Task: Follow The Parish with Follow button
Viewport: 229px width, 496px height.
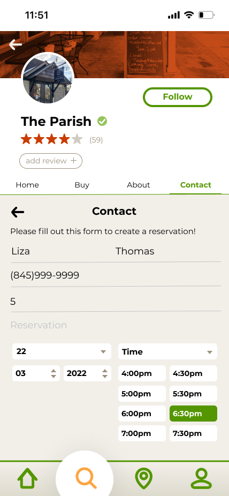Action: (178, 97)
